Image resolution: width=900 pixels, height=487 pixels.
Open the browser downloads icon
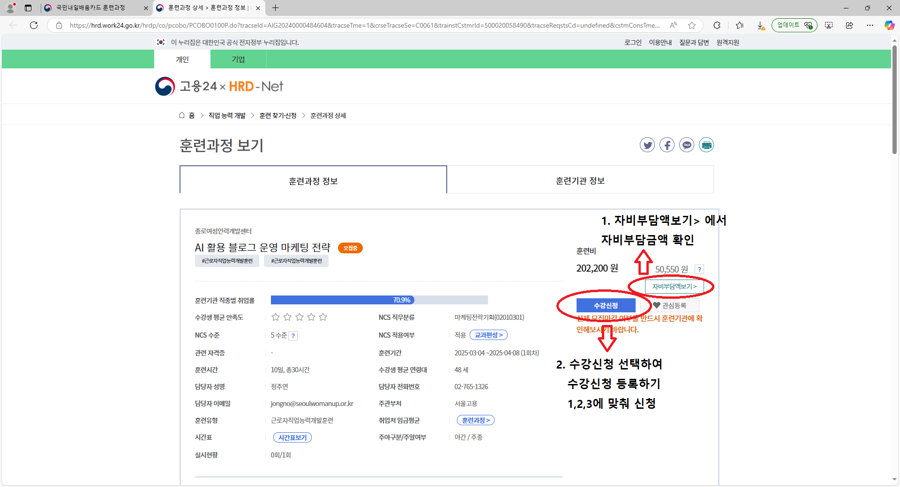(x=760, y=25)
